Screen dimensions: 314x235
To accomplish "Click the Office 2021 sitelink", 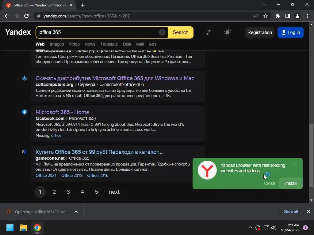I will pos(46,175).
